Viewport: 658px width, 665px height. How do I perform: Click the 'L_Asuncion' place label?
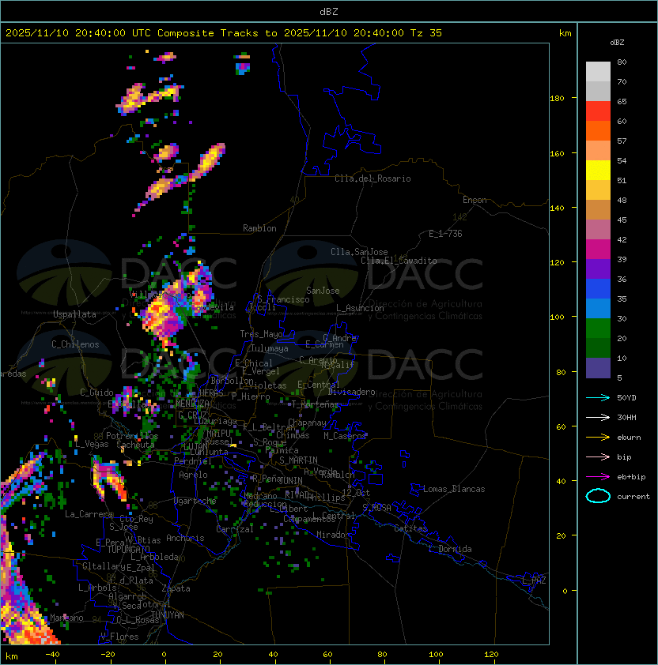coord(360,308)
